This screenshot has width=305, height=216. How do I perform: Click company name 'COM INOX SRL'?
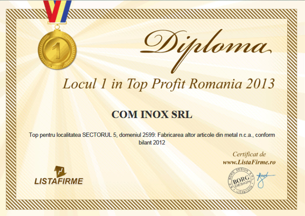[x=152, y=115]
